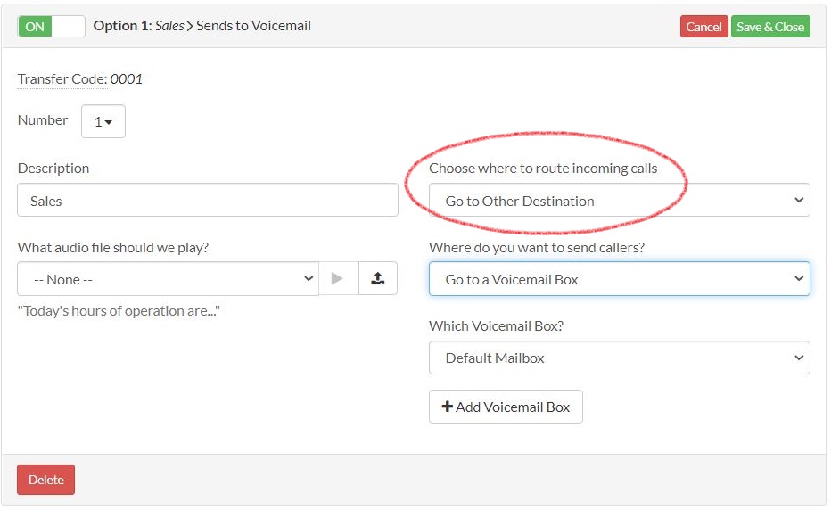Screen dimensions: 831x510
Task: Click the 'Which Voicemail Box?' label
Action: [496, 325]
